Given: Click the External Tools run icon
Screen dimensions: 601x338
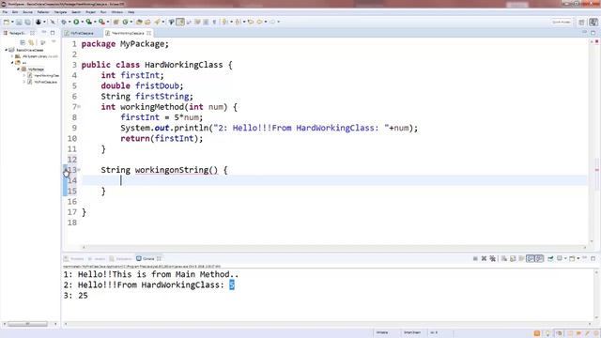Looking at the screenshot, I should tap(101, 23).
